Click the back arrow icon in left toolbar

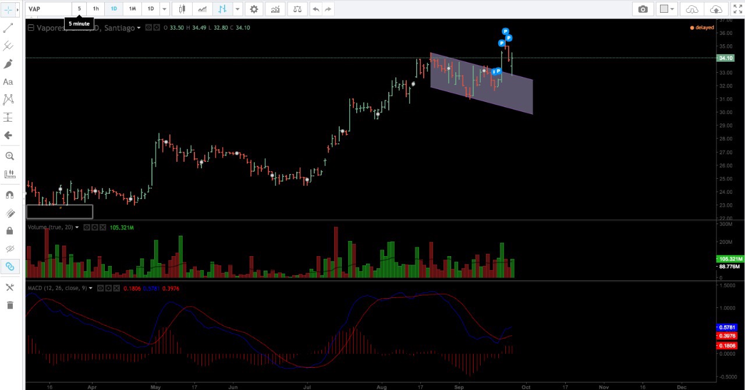pyautogui.click(x=8, y=135)
